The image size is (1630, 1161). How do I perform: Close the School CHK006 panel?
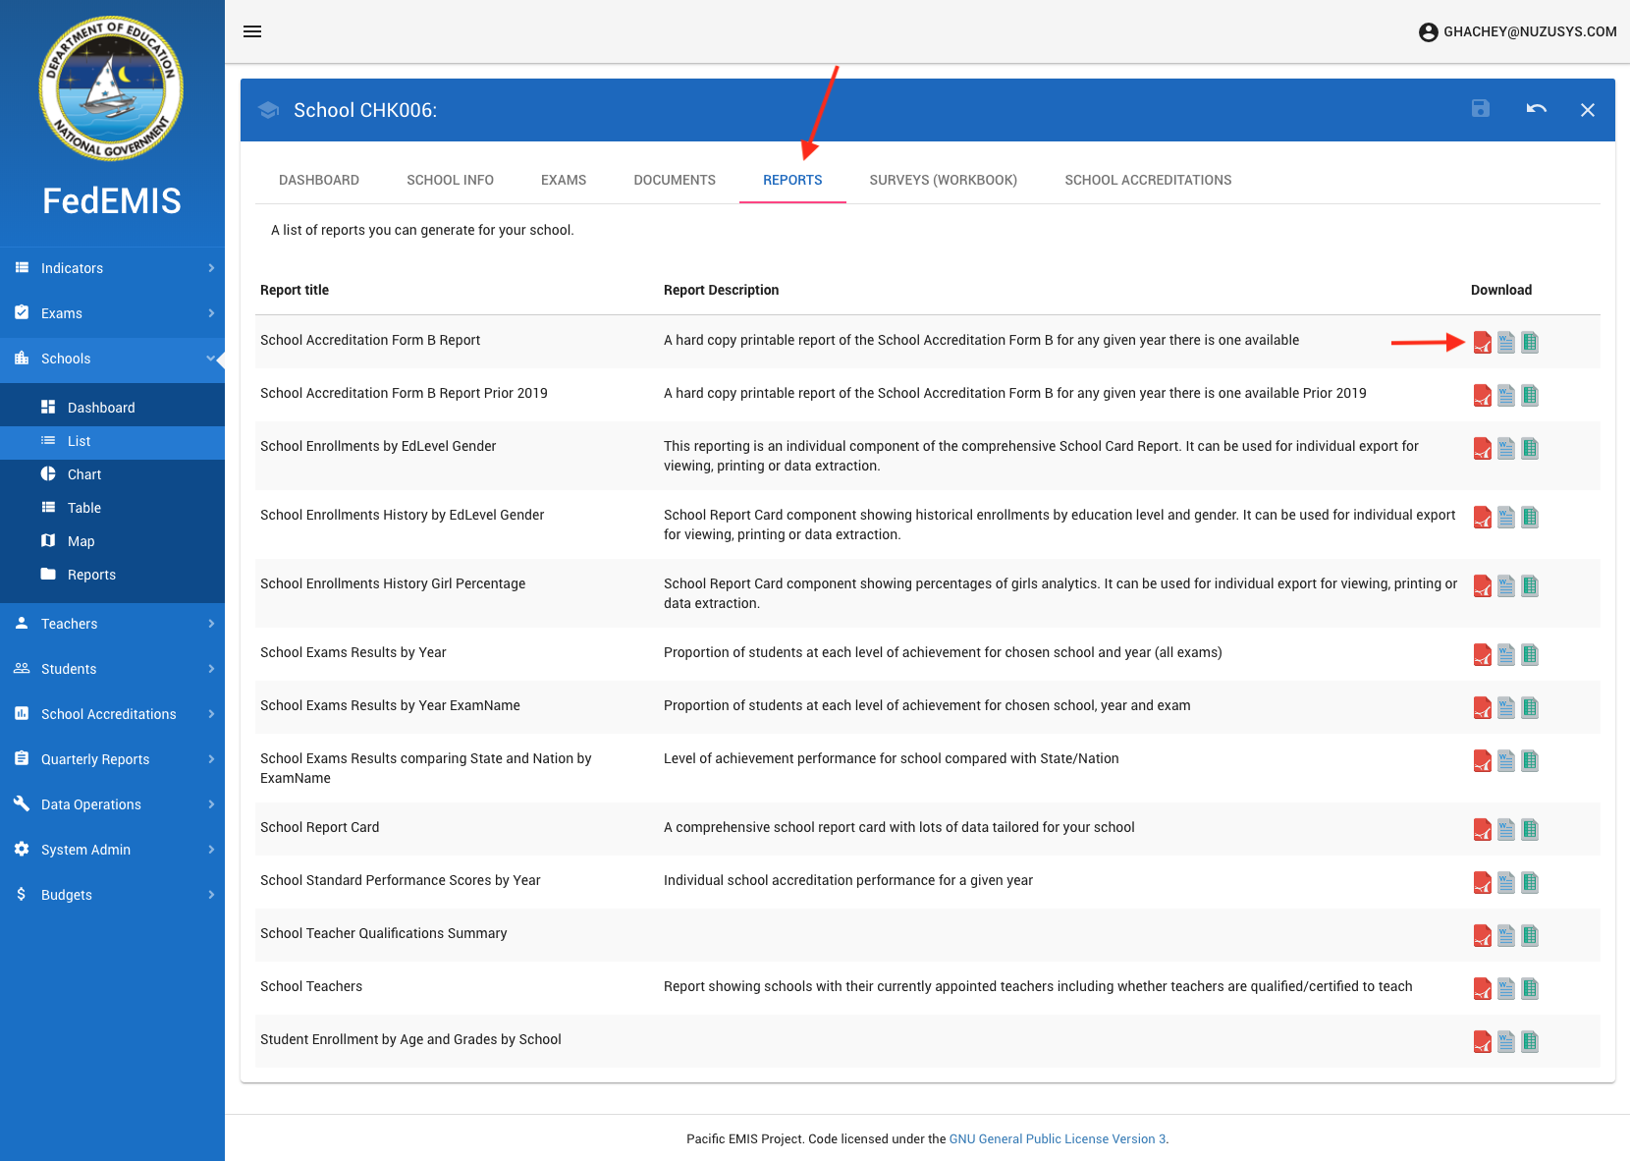pos(1587,110)
